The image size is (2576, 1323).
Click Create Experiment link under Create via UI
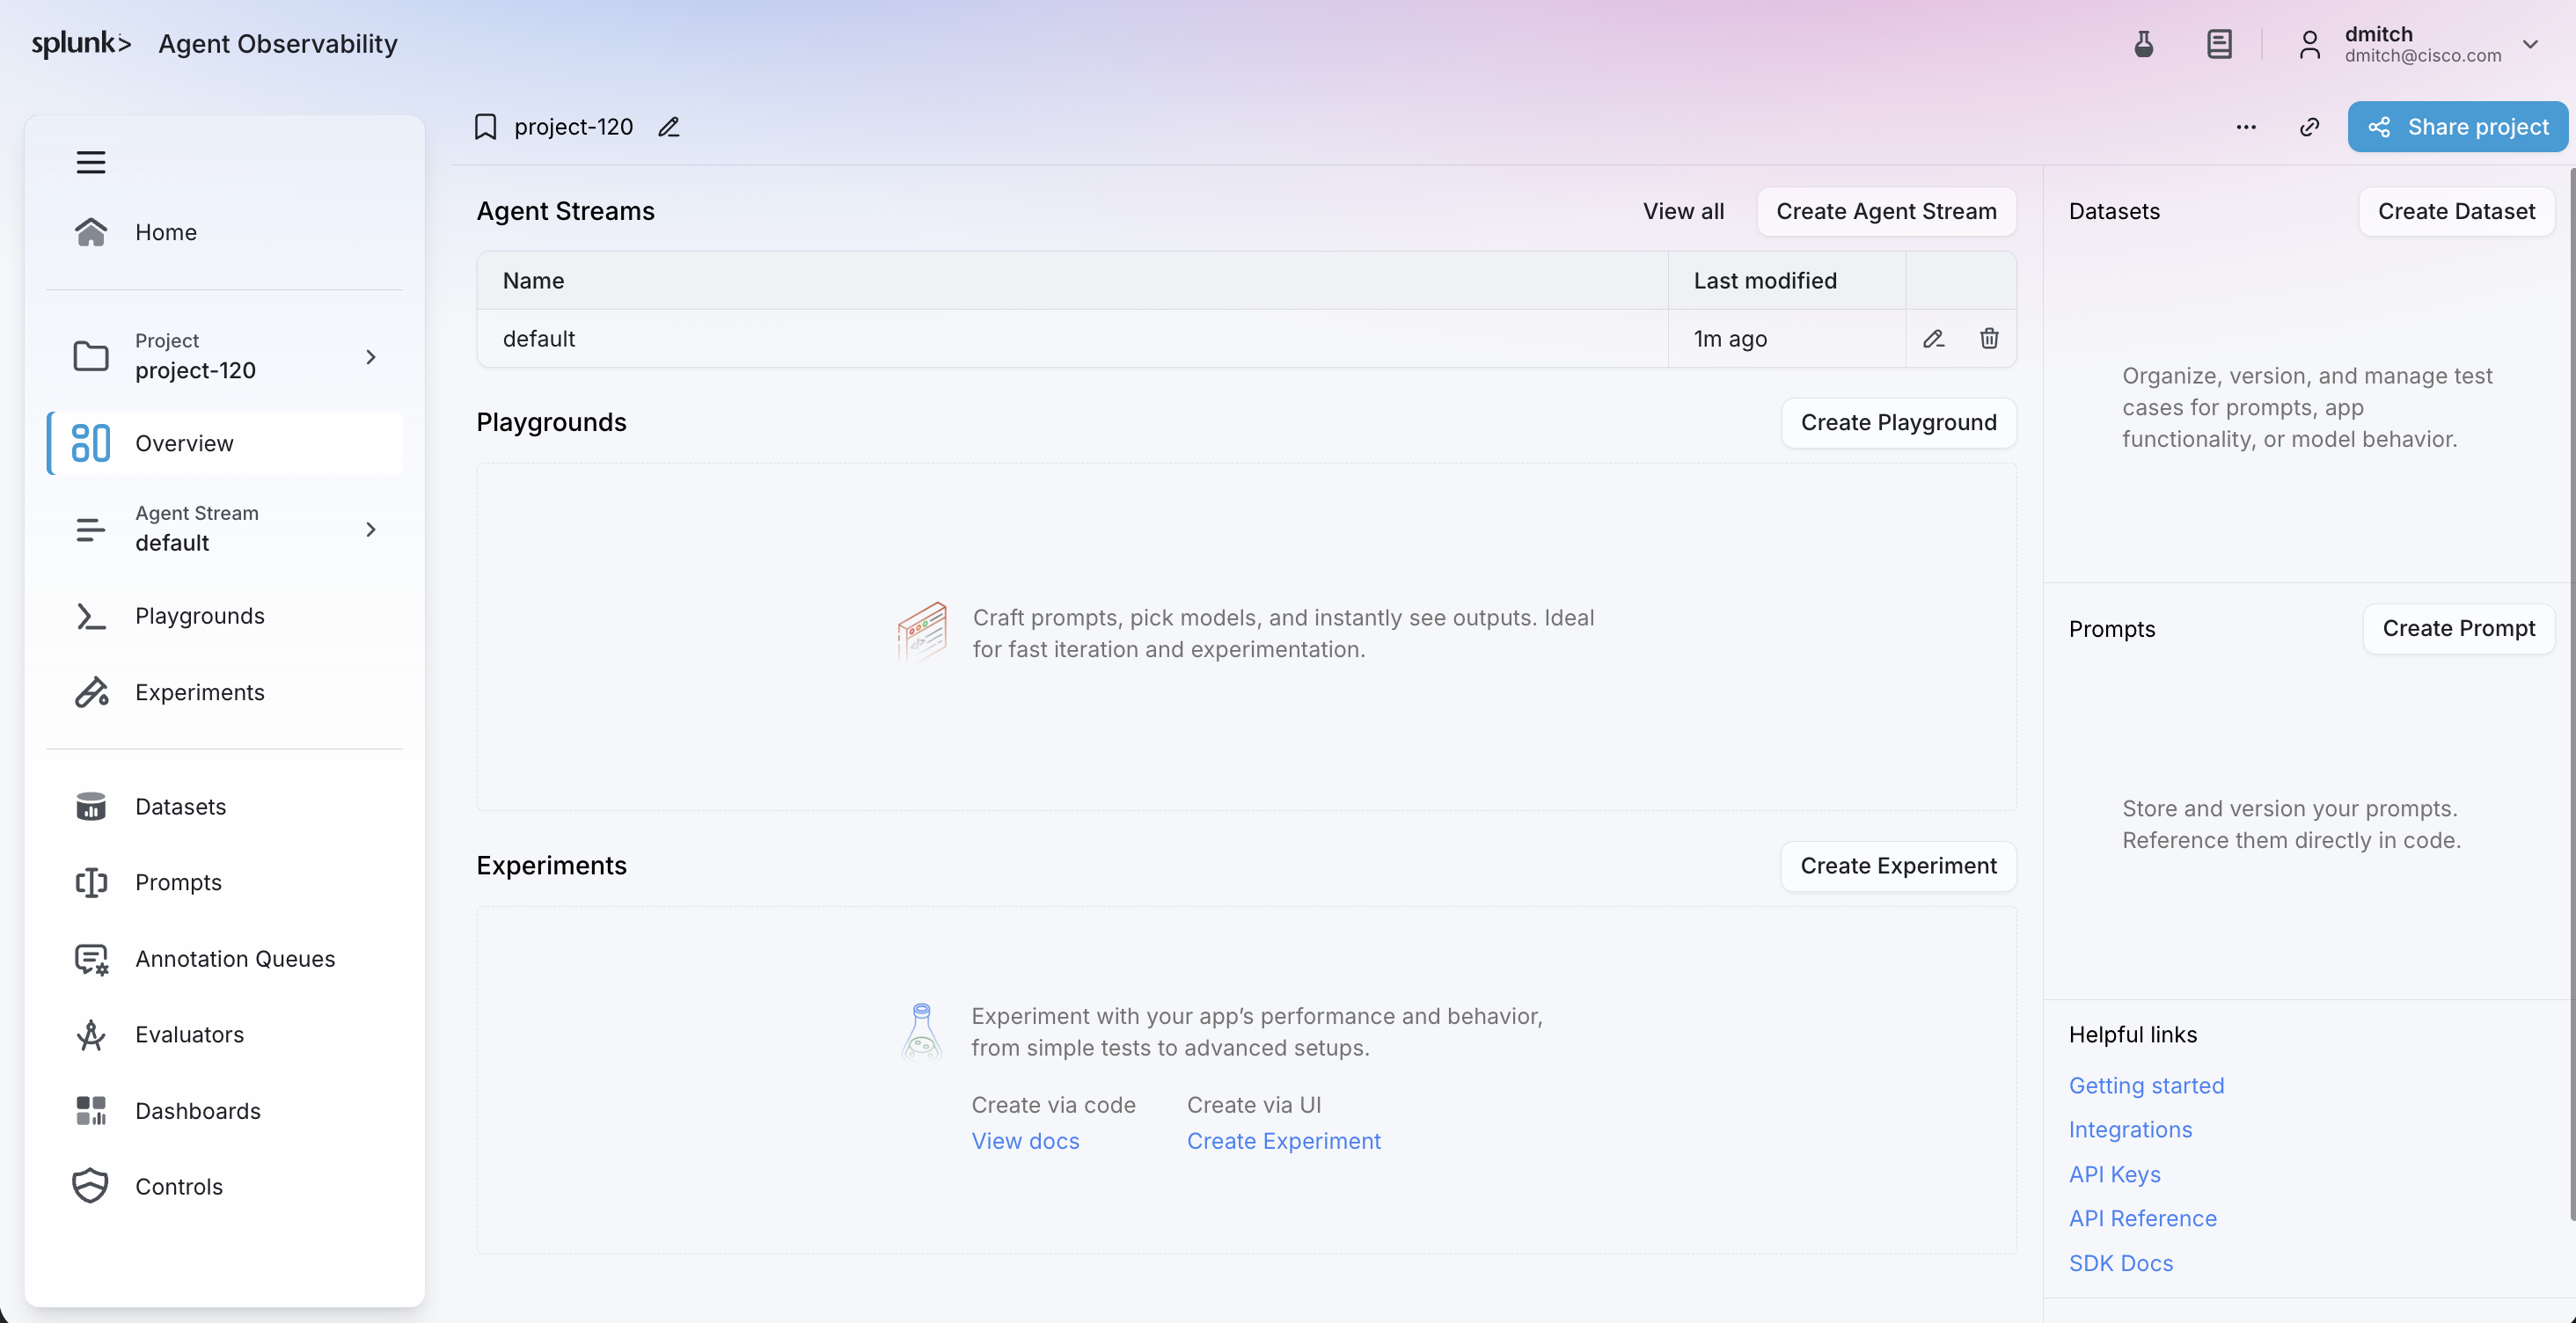coord(1283,1141)
